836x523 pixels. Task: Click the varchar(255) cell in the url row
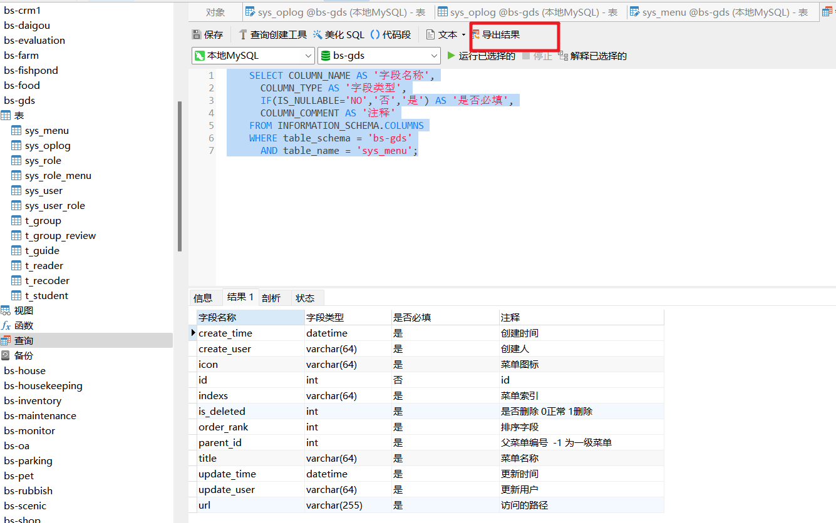(x=348, y=505)
